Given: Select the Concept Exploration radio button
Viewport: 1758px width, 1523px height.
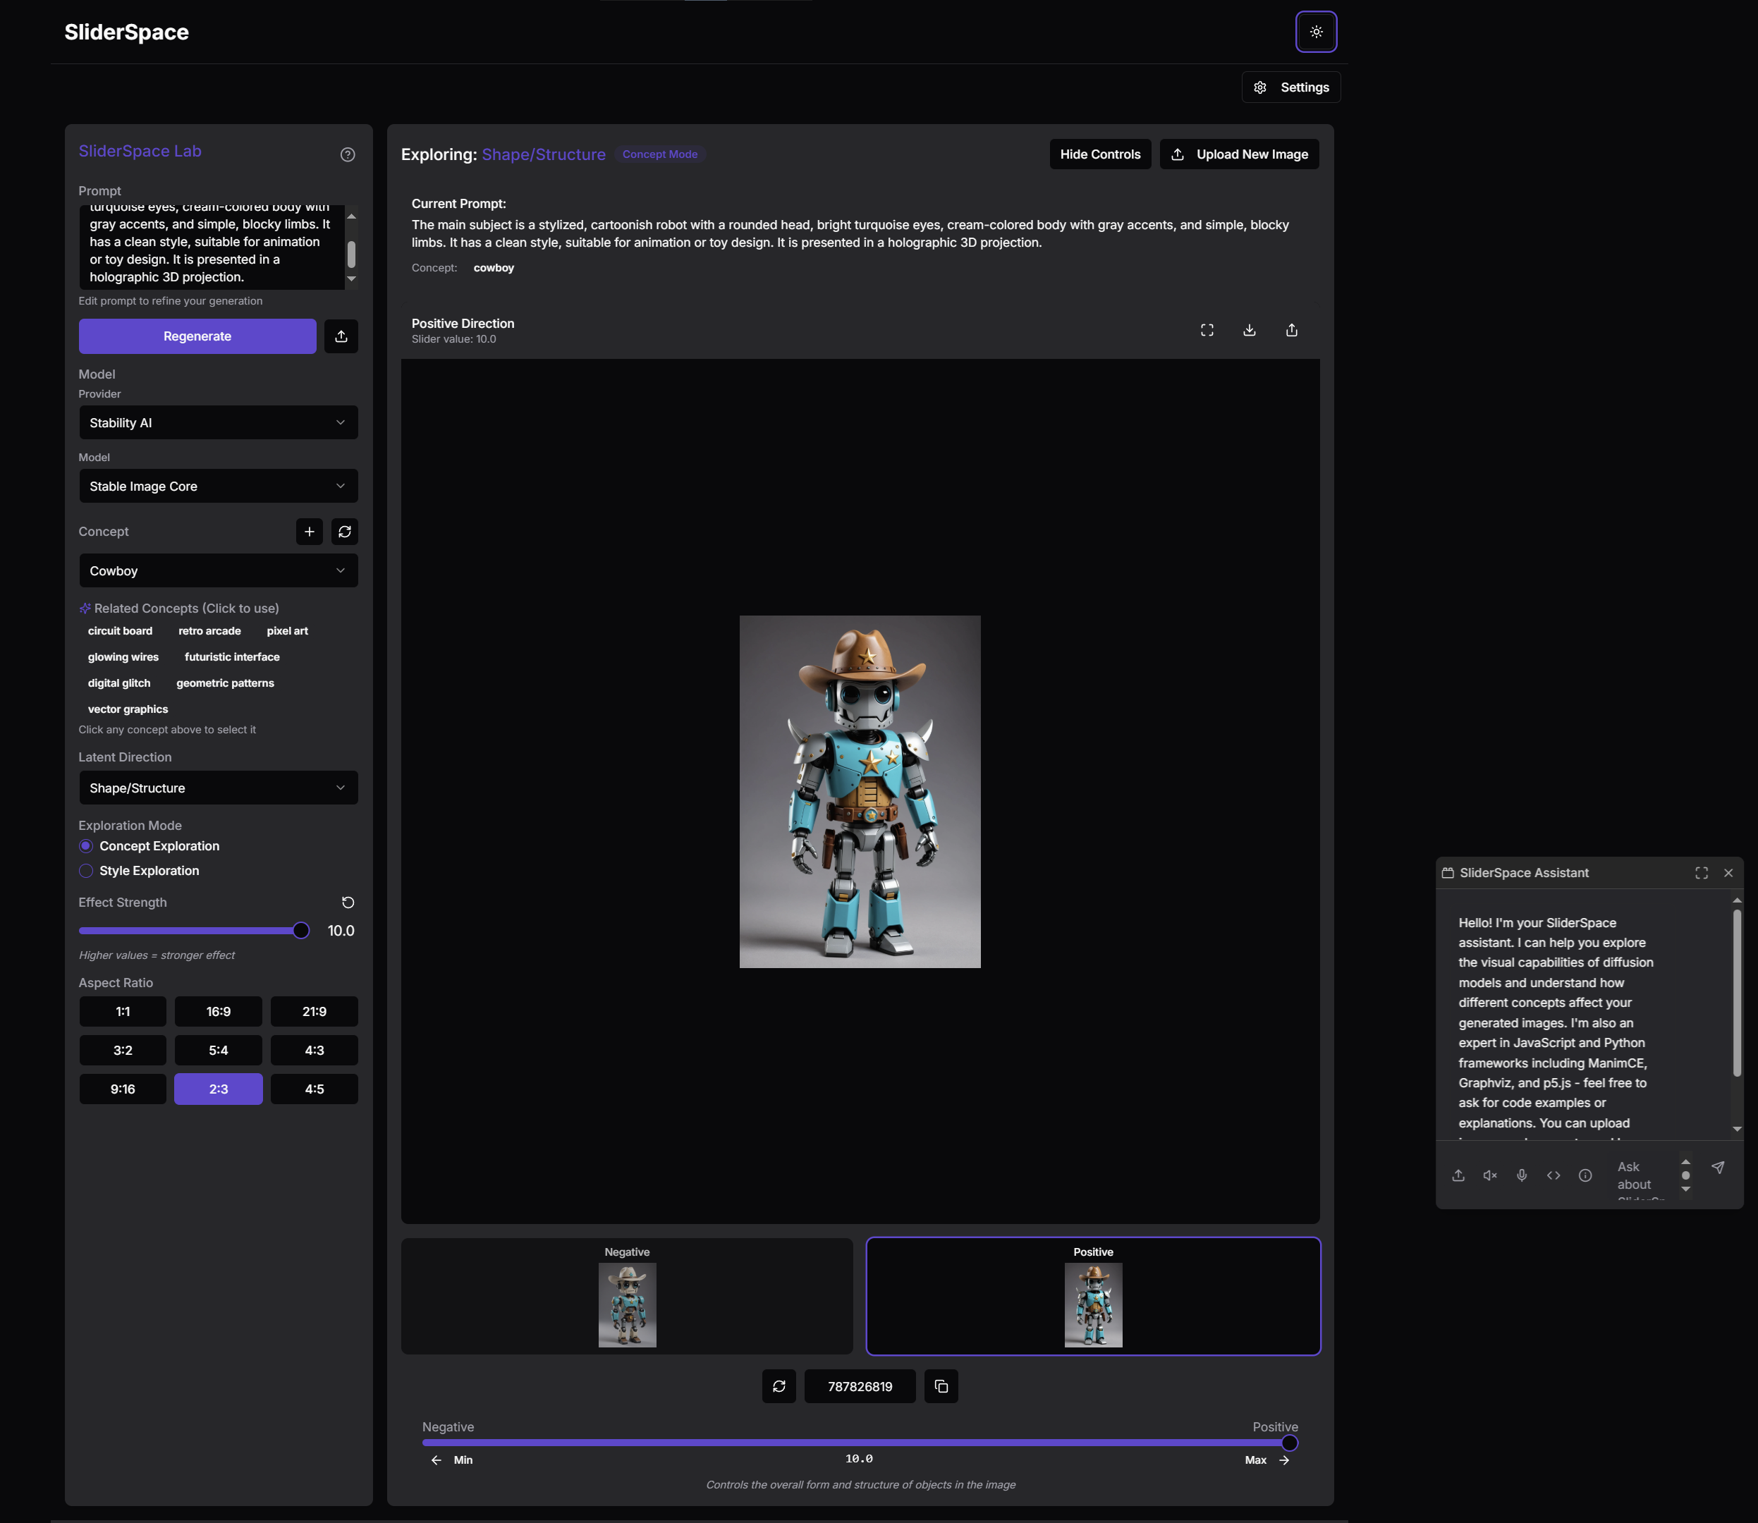Looking at the screenshot, I should tap(86, 845).
